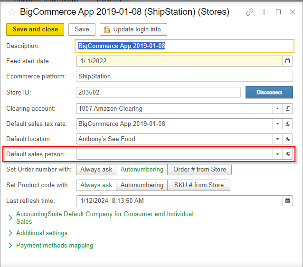Maximize the Stores dialog window
303x267 pixels.
coord(278,12)
